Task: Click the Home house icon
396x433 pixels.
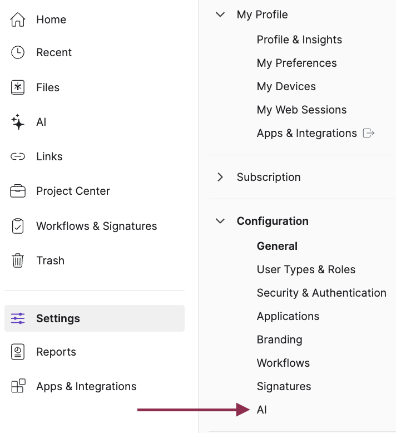Action: 18,19
